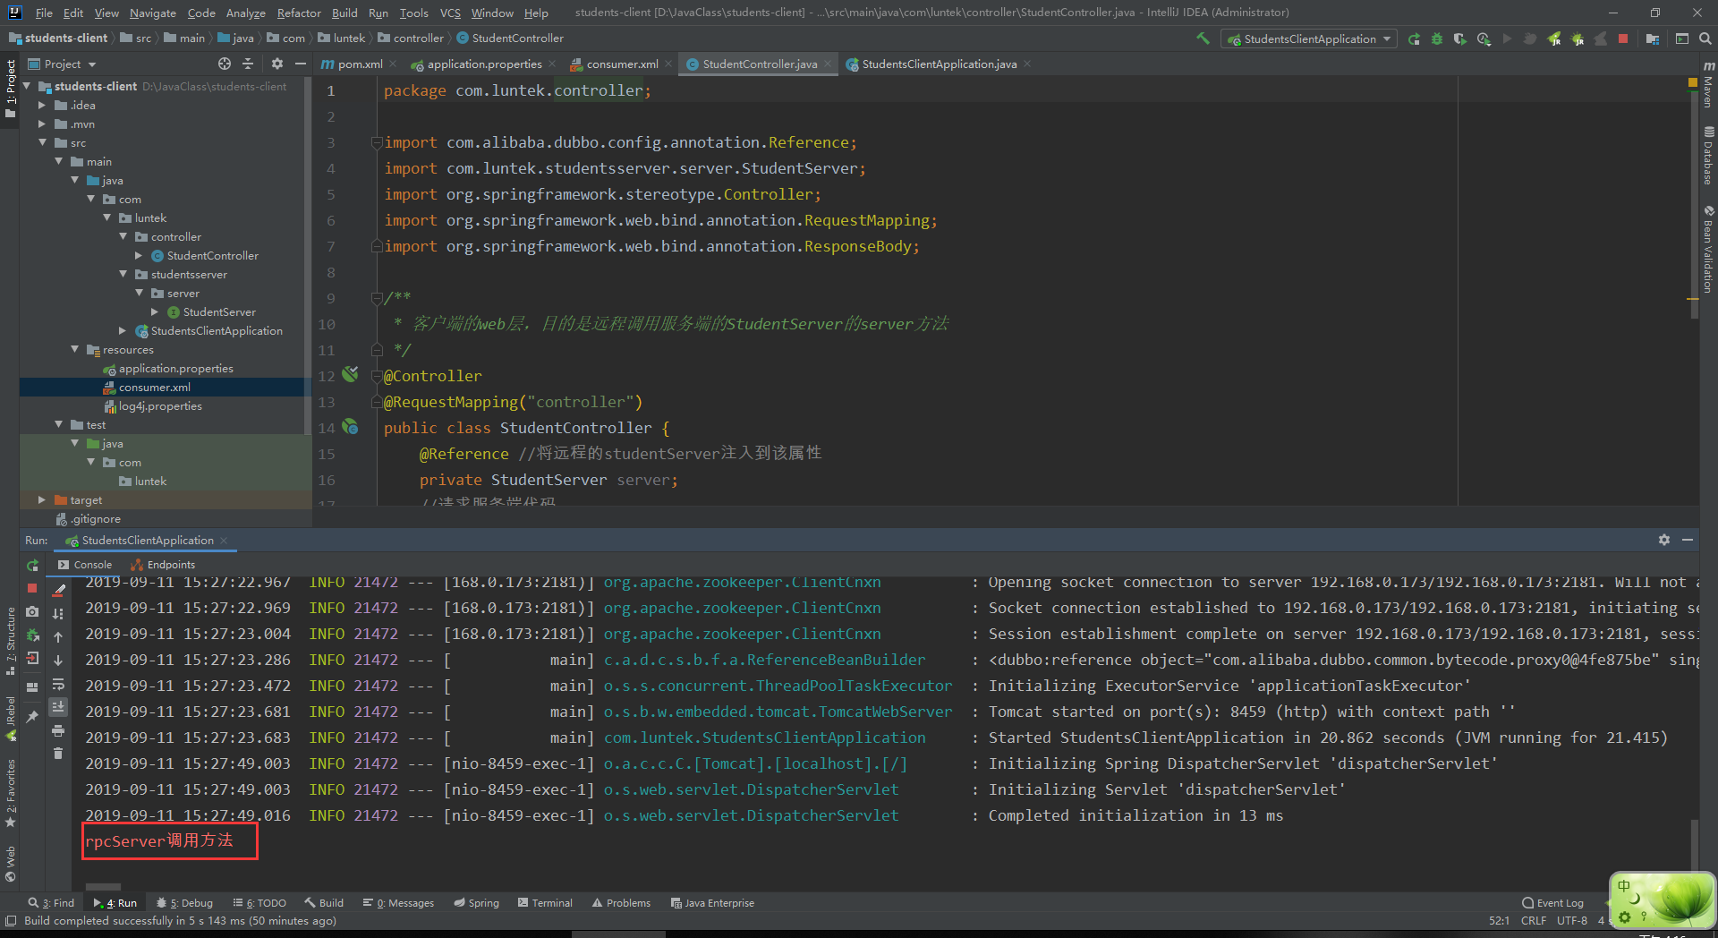Stop process via red square in Run panel
1718x938 pixels.
coord(32,588)
